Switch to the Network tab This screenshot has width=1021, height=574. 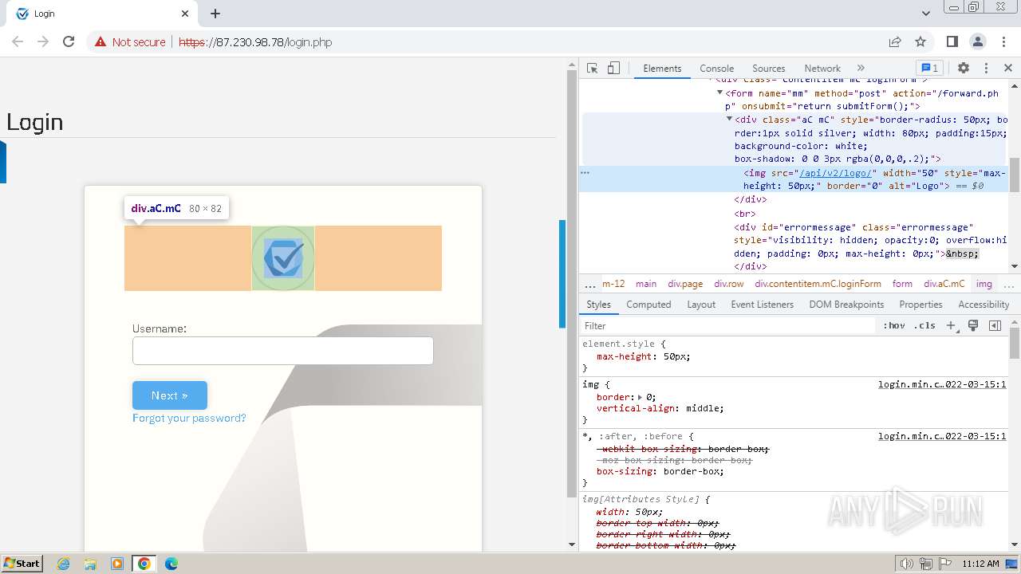click(x=822, y=69)
